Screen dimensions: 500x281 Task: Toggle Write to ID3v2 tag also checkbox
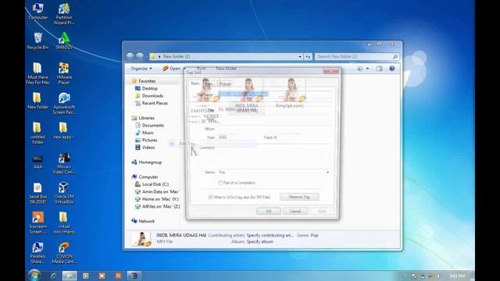210,197
